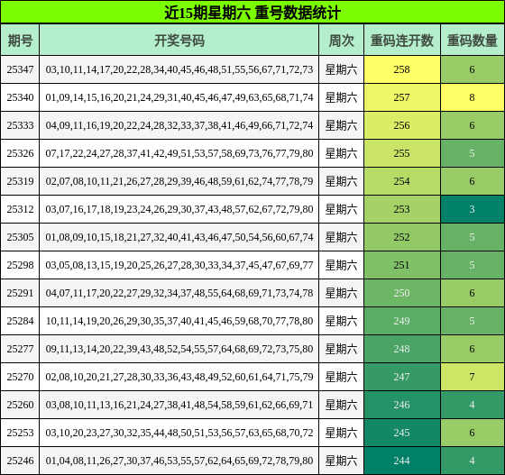Select issue number 25333
Image resolution: width=505 pixels, height=475 pixels.
[20, 125]
